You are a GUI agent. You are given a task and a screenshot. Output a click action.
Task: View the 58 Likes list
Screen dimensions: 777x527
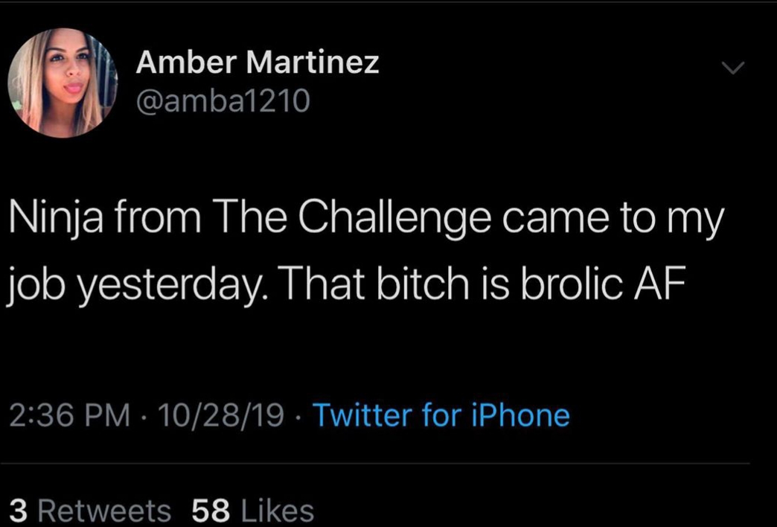tap(253, 511)
